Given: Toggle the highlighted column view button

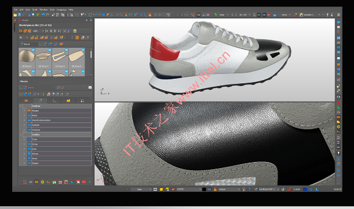Looking at the screenshot, I should click(x=20, y=31).
